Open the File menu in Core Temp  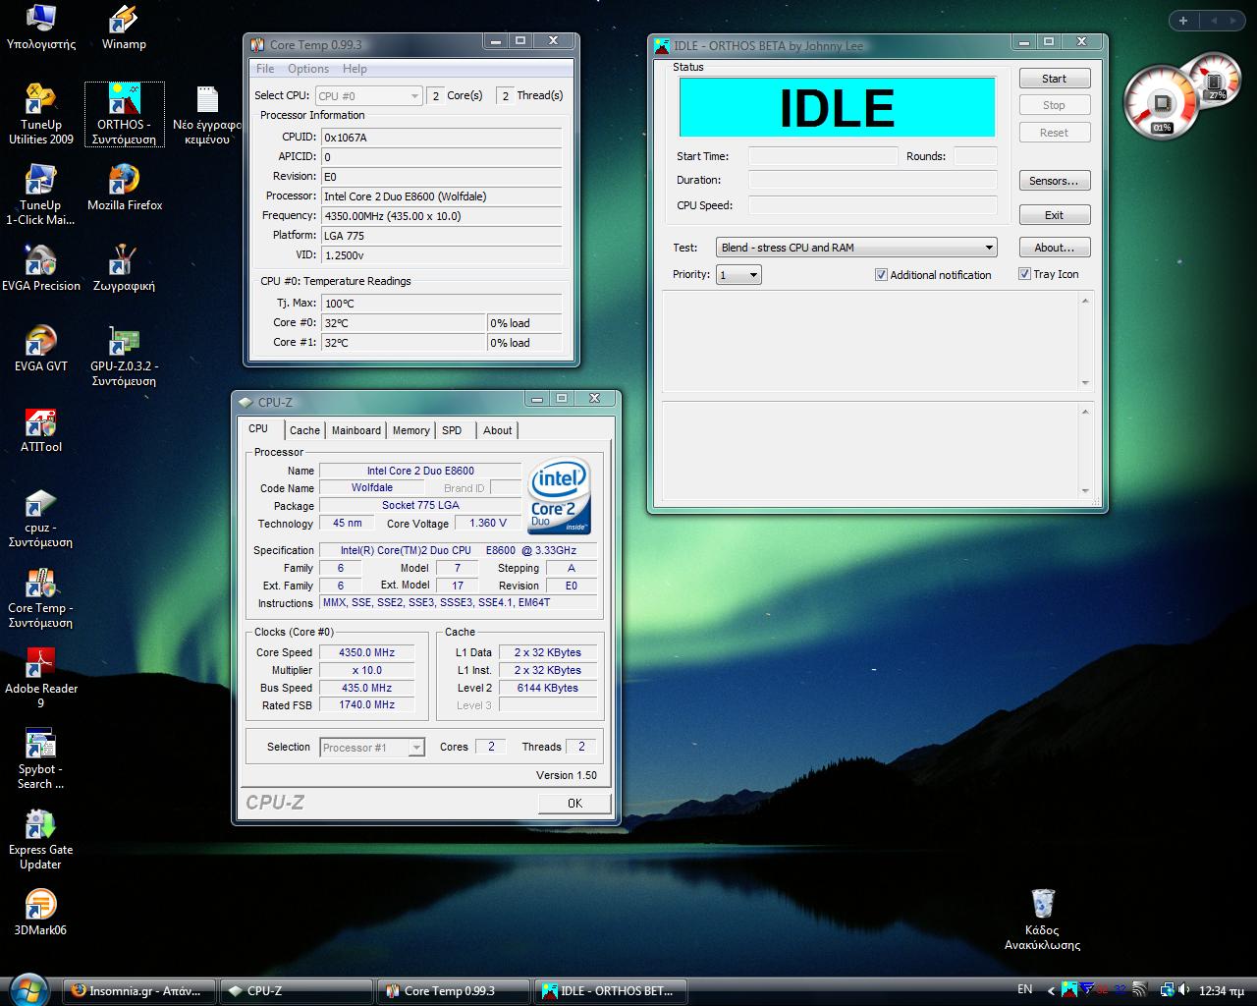click(265, 69)
